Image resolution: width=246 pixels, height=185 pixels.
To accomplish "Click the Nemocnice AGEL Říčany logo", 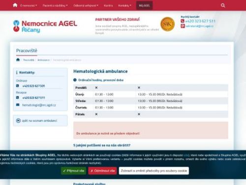I will pyautogui.click(x=45, y=26).
